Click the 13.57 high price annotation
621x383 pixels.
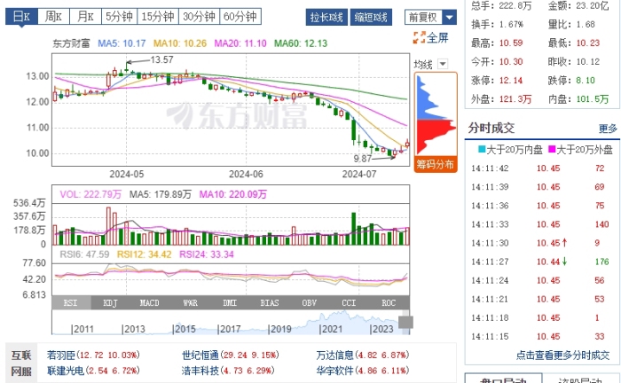tap(161, 59)
